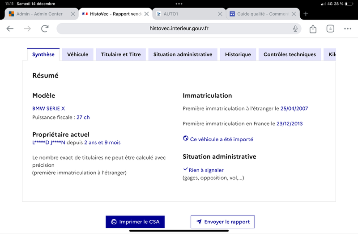The image size is (358, 234).
Task: Close the HistoVec tab
Action: (x=147, y=14)
